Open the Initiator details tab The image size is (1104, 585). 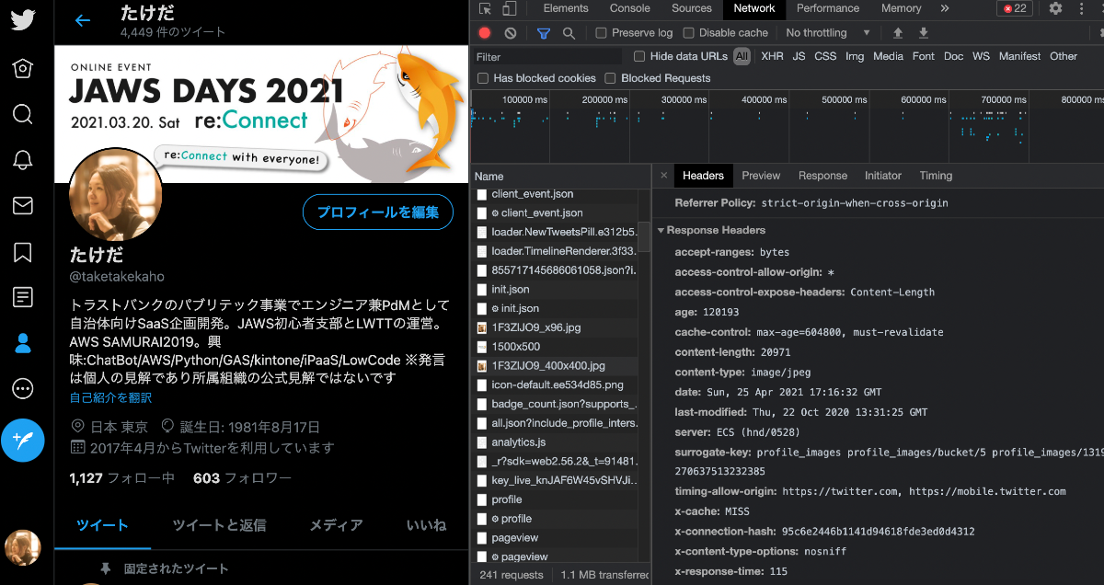click(883, 176)
